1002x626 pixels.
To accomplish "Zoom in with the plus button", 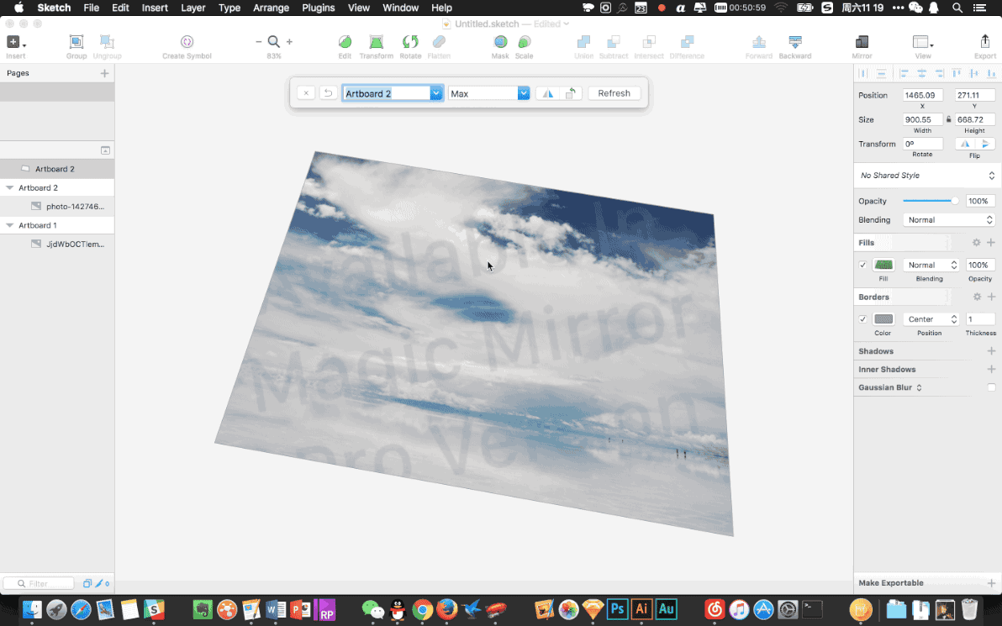I will (289, 41).
